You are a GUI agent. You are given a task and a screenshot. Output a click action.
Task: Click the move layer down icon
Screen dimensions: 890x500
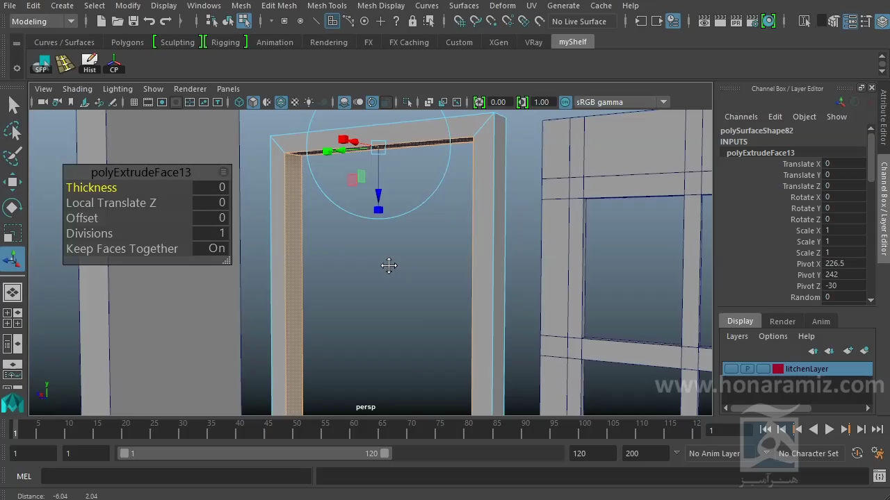[x=829, y=351]
